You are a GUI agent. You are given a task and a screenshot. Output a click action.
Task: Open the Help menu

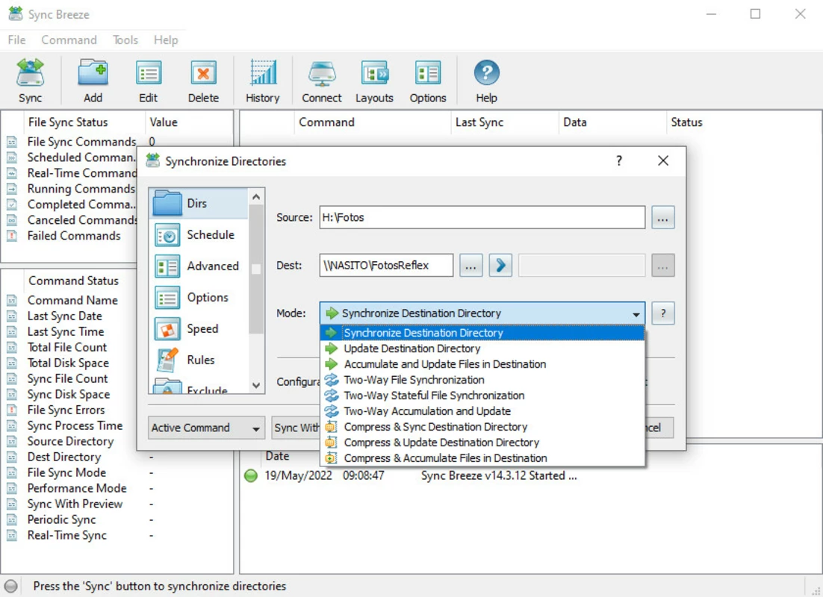166,40
